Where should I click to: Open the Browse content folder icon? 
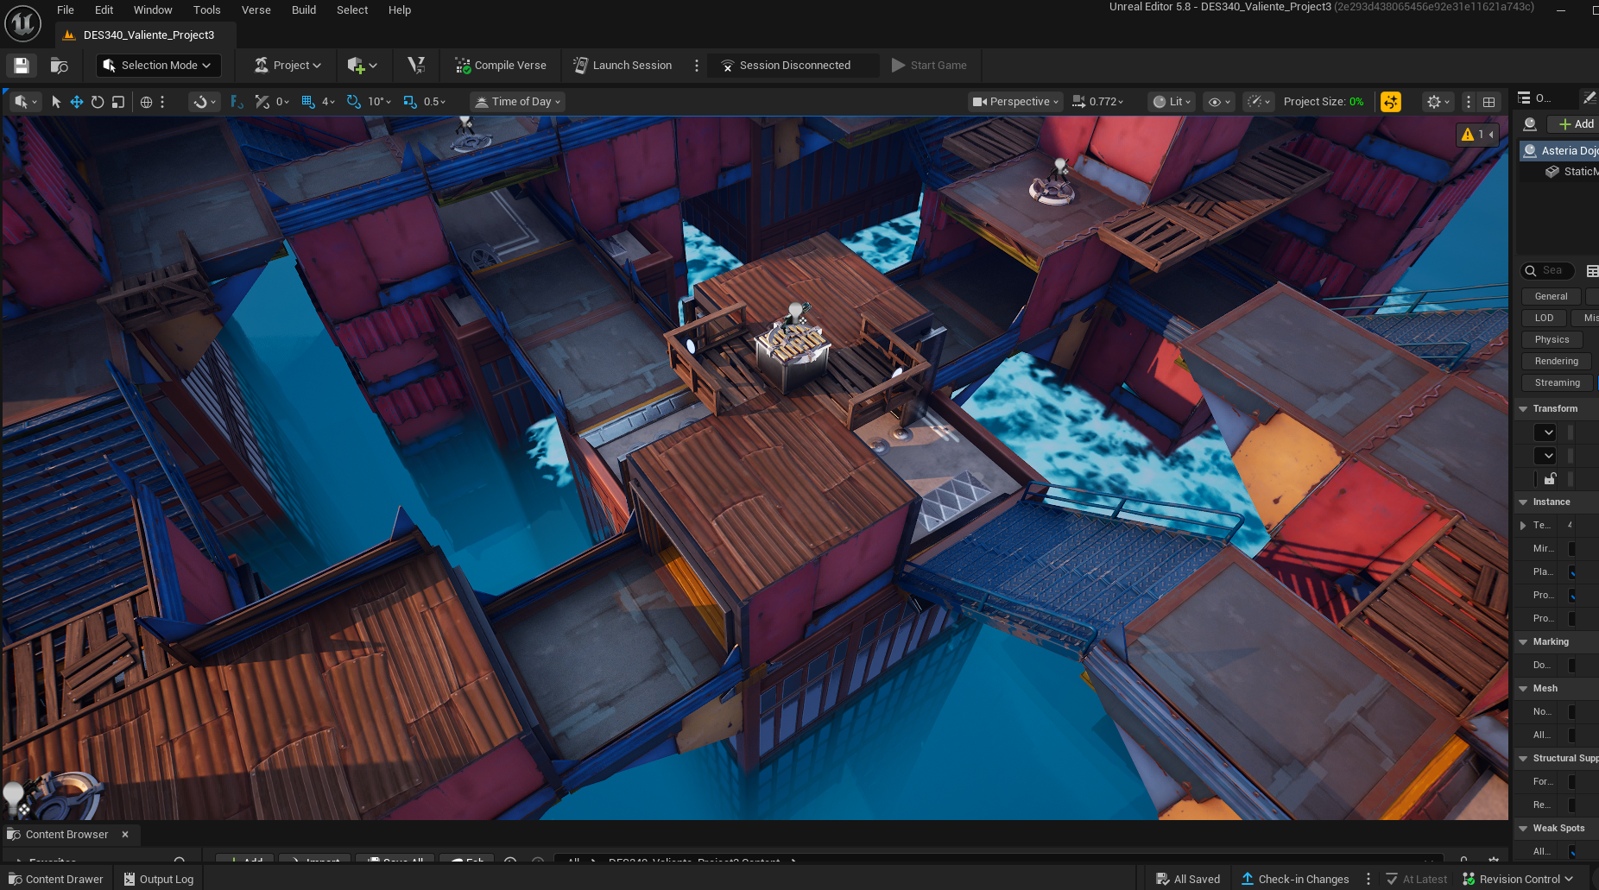60,66
